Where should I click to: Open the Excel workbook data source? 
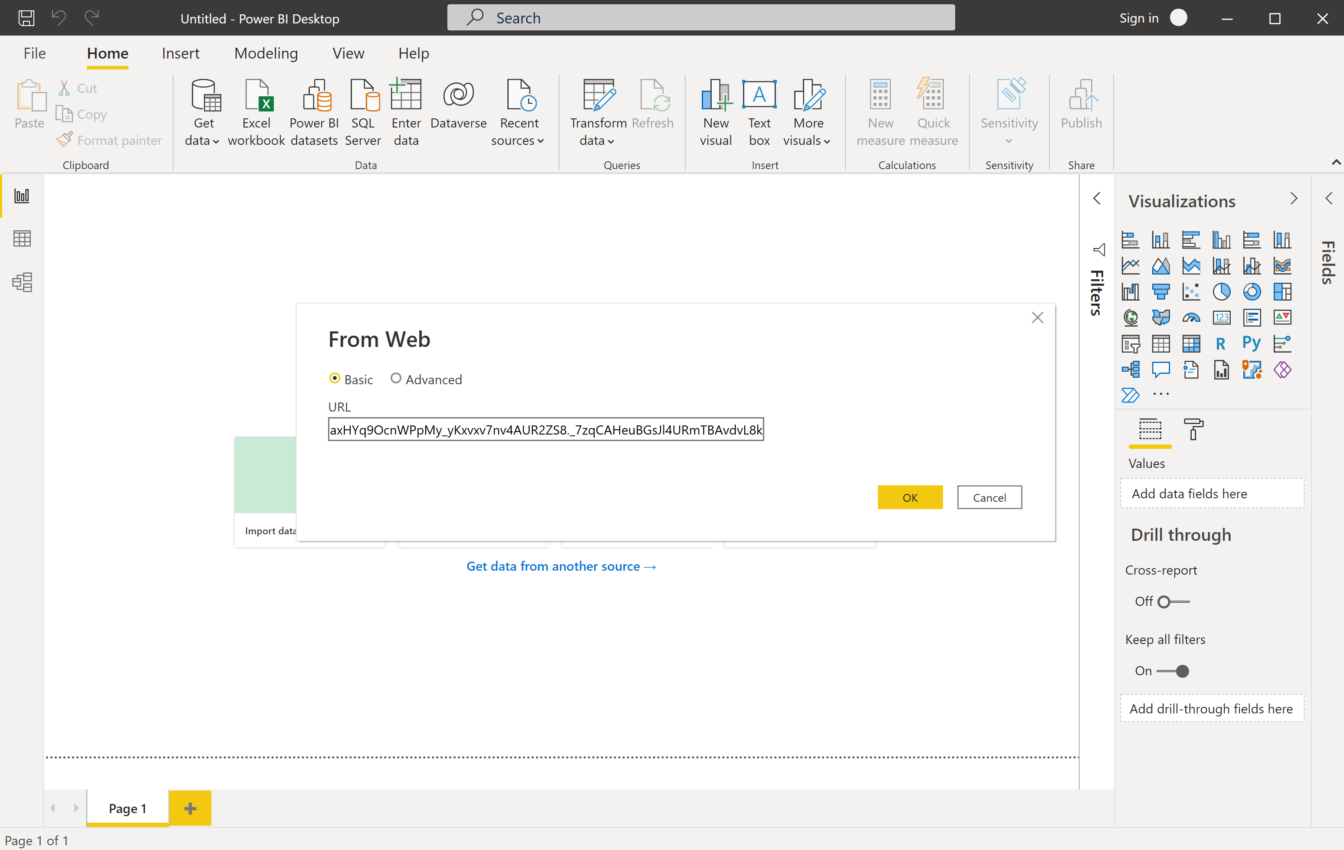(x=256, y=113)
